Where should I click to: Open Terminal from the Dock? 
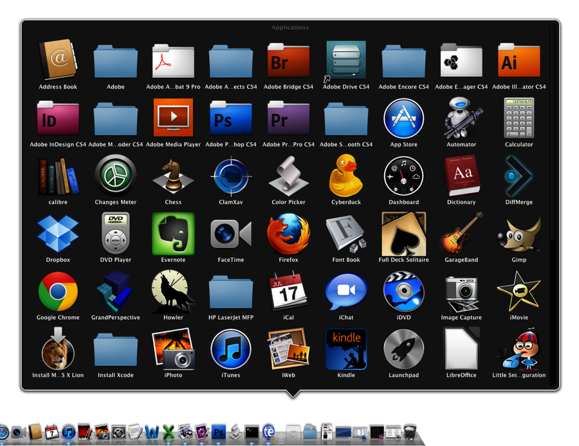(252, 432)
